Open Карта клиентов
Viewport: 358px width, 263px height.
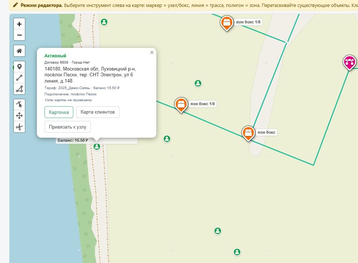(x=98, y=112)
